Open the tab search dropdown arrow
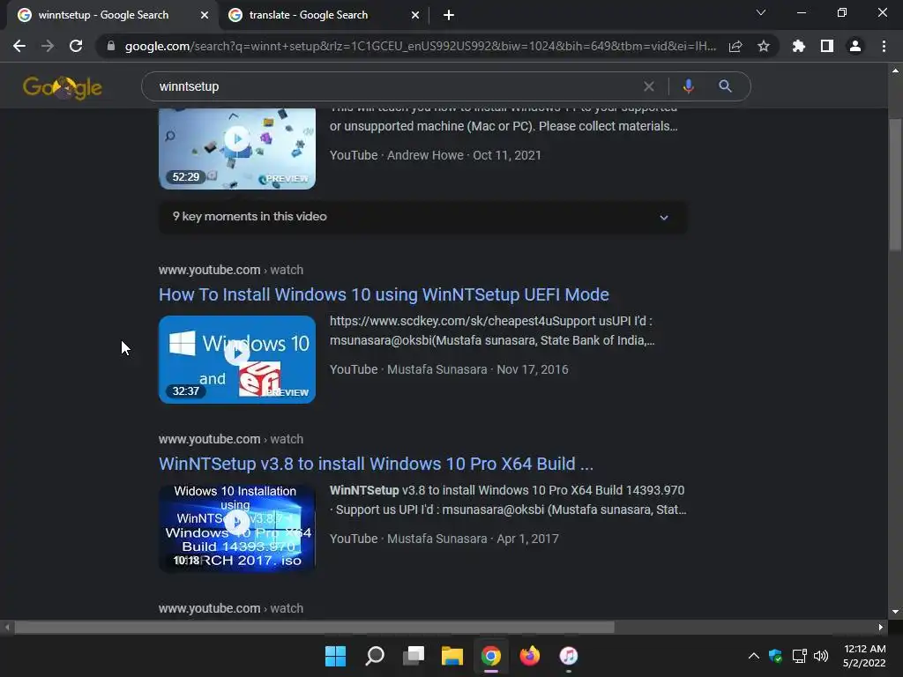903x677 pixels. pos(761,12)
